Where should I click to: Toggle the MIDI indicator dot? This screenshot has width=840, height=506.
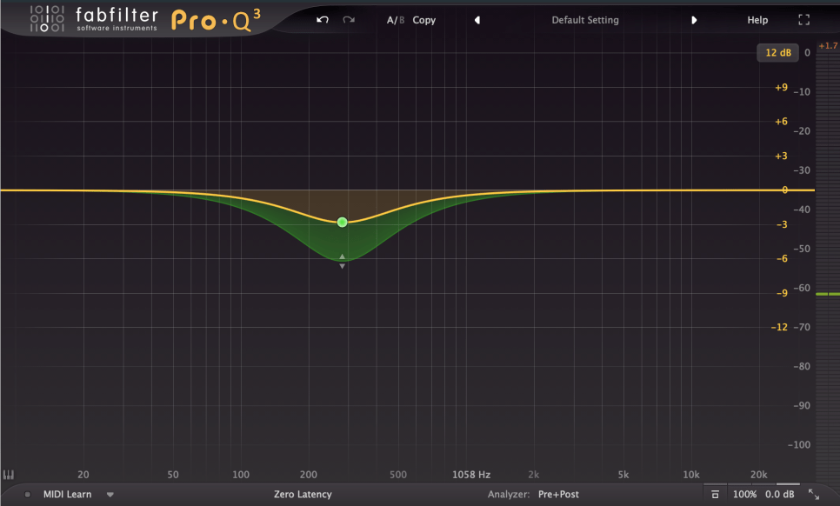27,495
